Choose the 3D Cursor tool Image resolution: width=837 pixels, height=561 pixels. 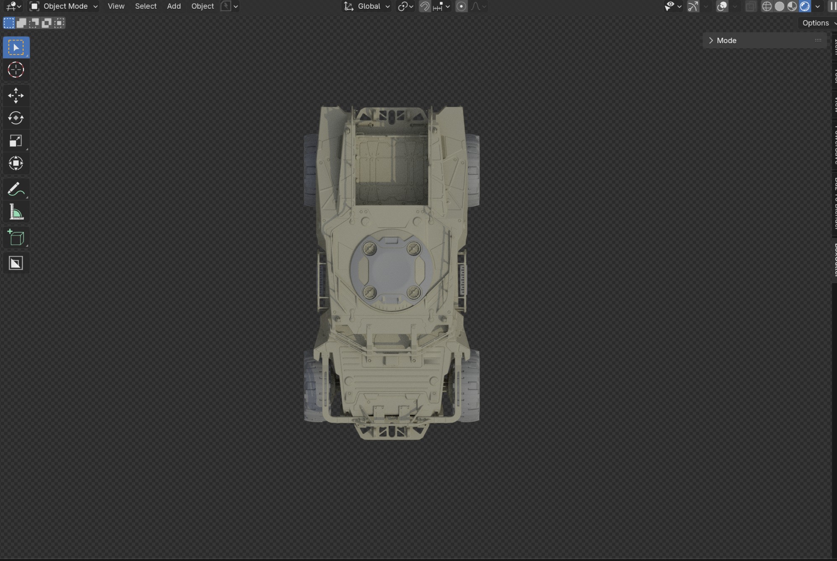16,70
